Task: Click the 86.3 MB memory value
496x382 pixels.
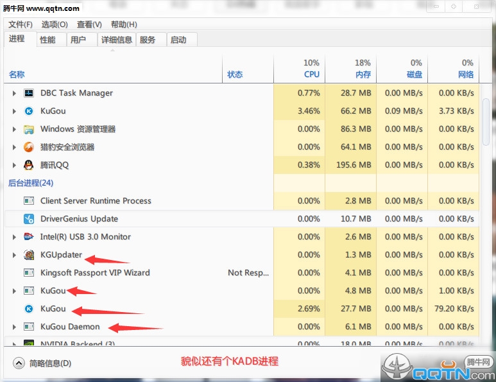Action: [x=356, y=129]
